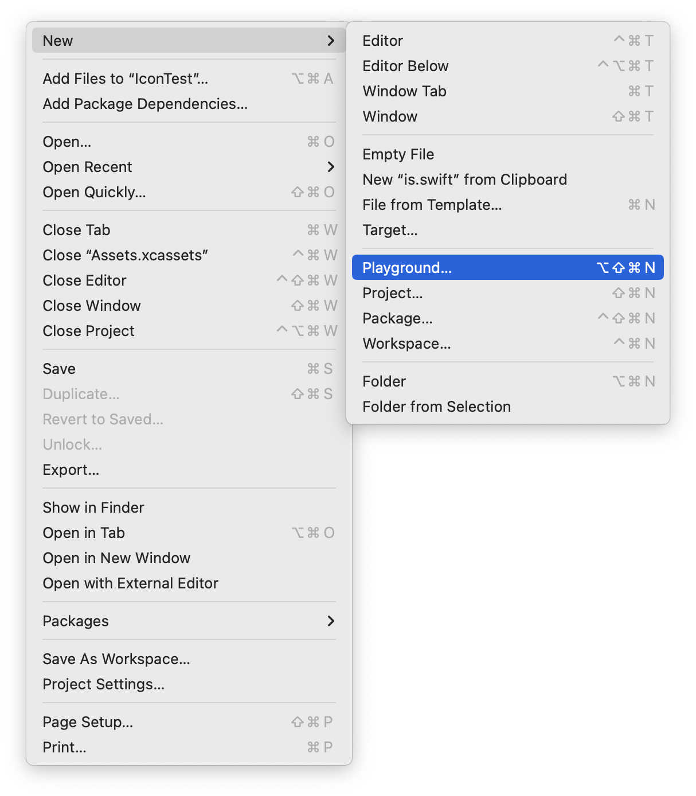Image resolution: width=696 pixels, height=796 pixels.
Task: Close the "Assets.xcassets" file
Action: point(125,255)
